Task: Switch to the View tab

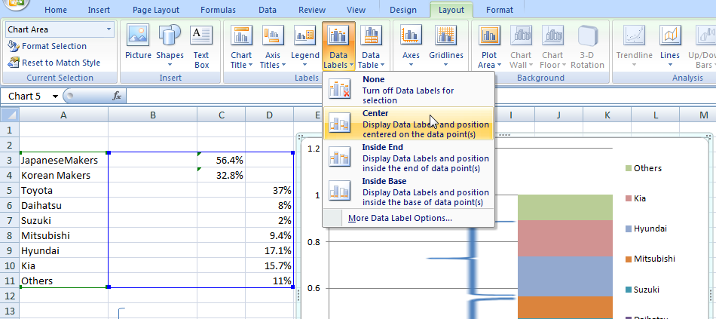Action: pyautogui.click(x=356, y=10)
